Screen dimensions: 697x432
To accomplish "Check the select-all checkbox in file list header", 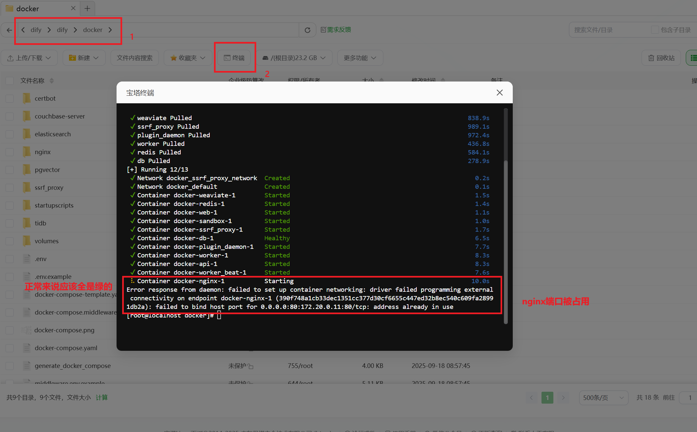I will [10, 81].
